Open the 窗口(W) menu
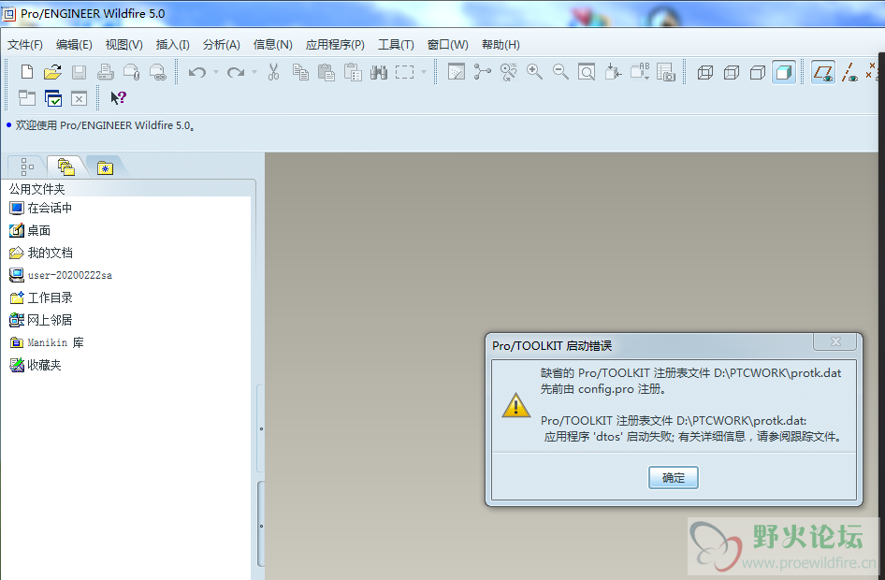 pos(447,45)
